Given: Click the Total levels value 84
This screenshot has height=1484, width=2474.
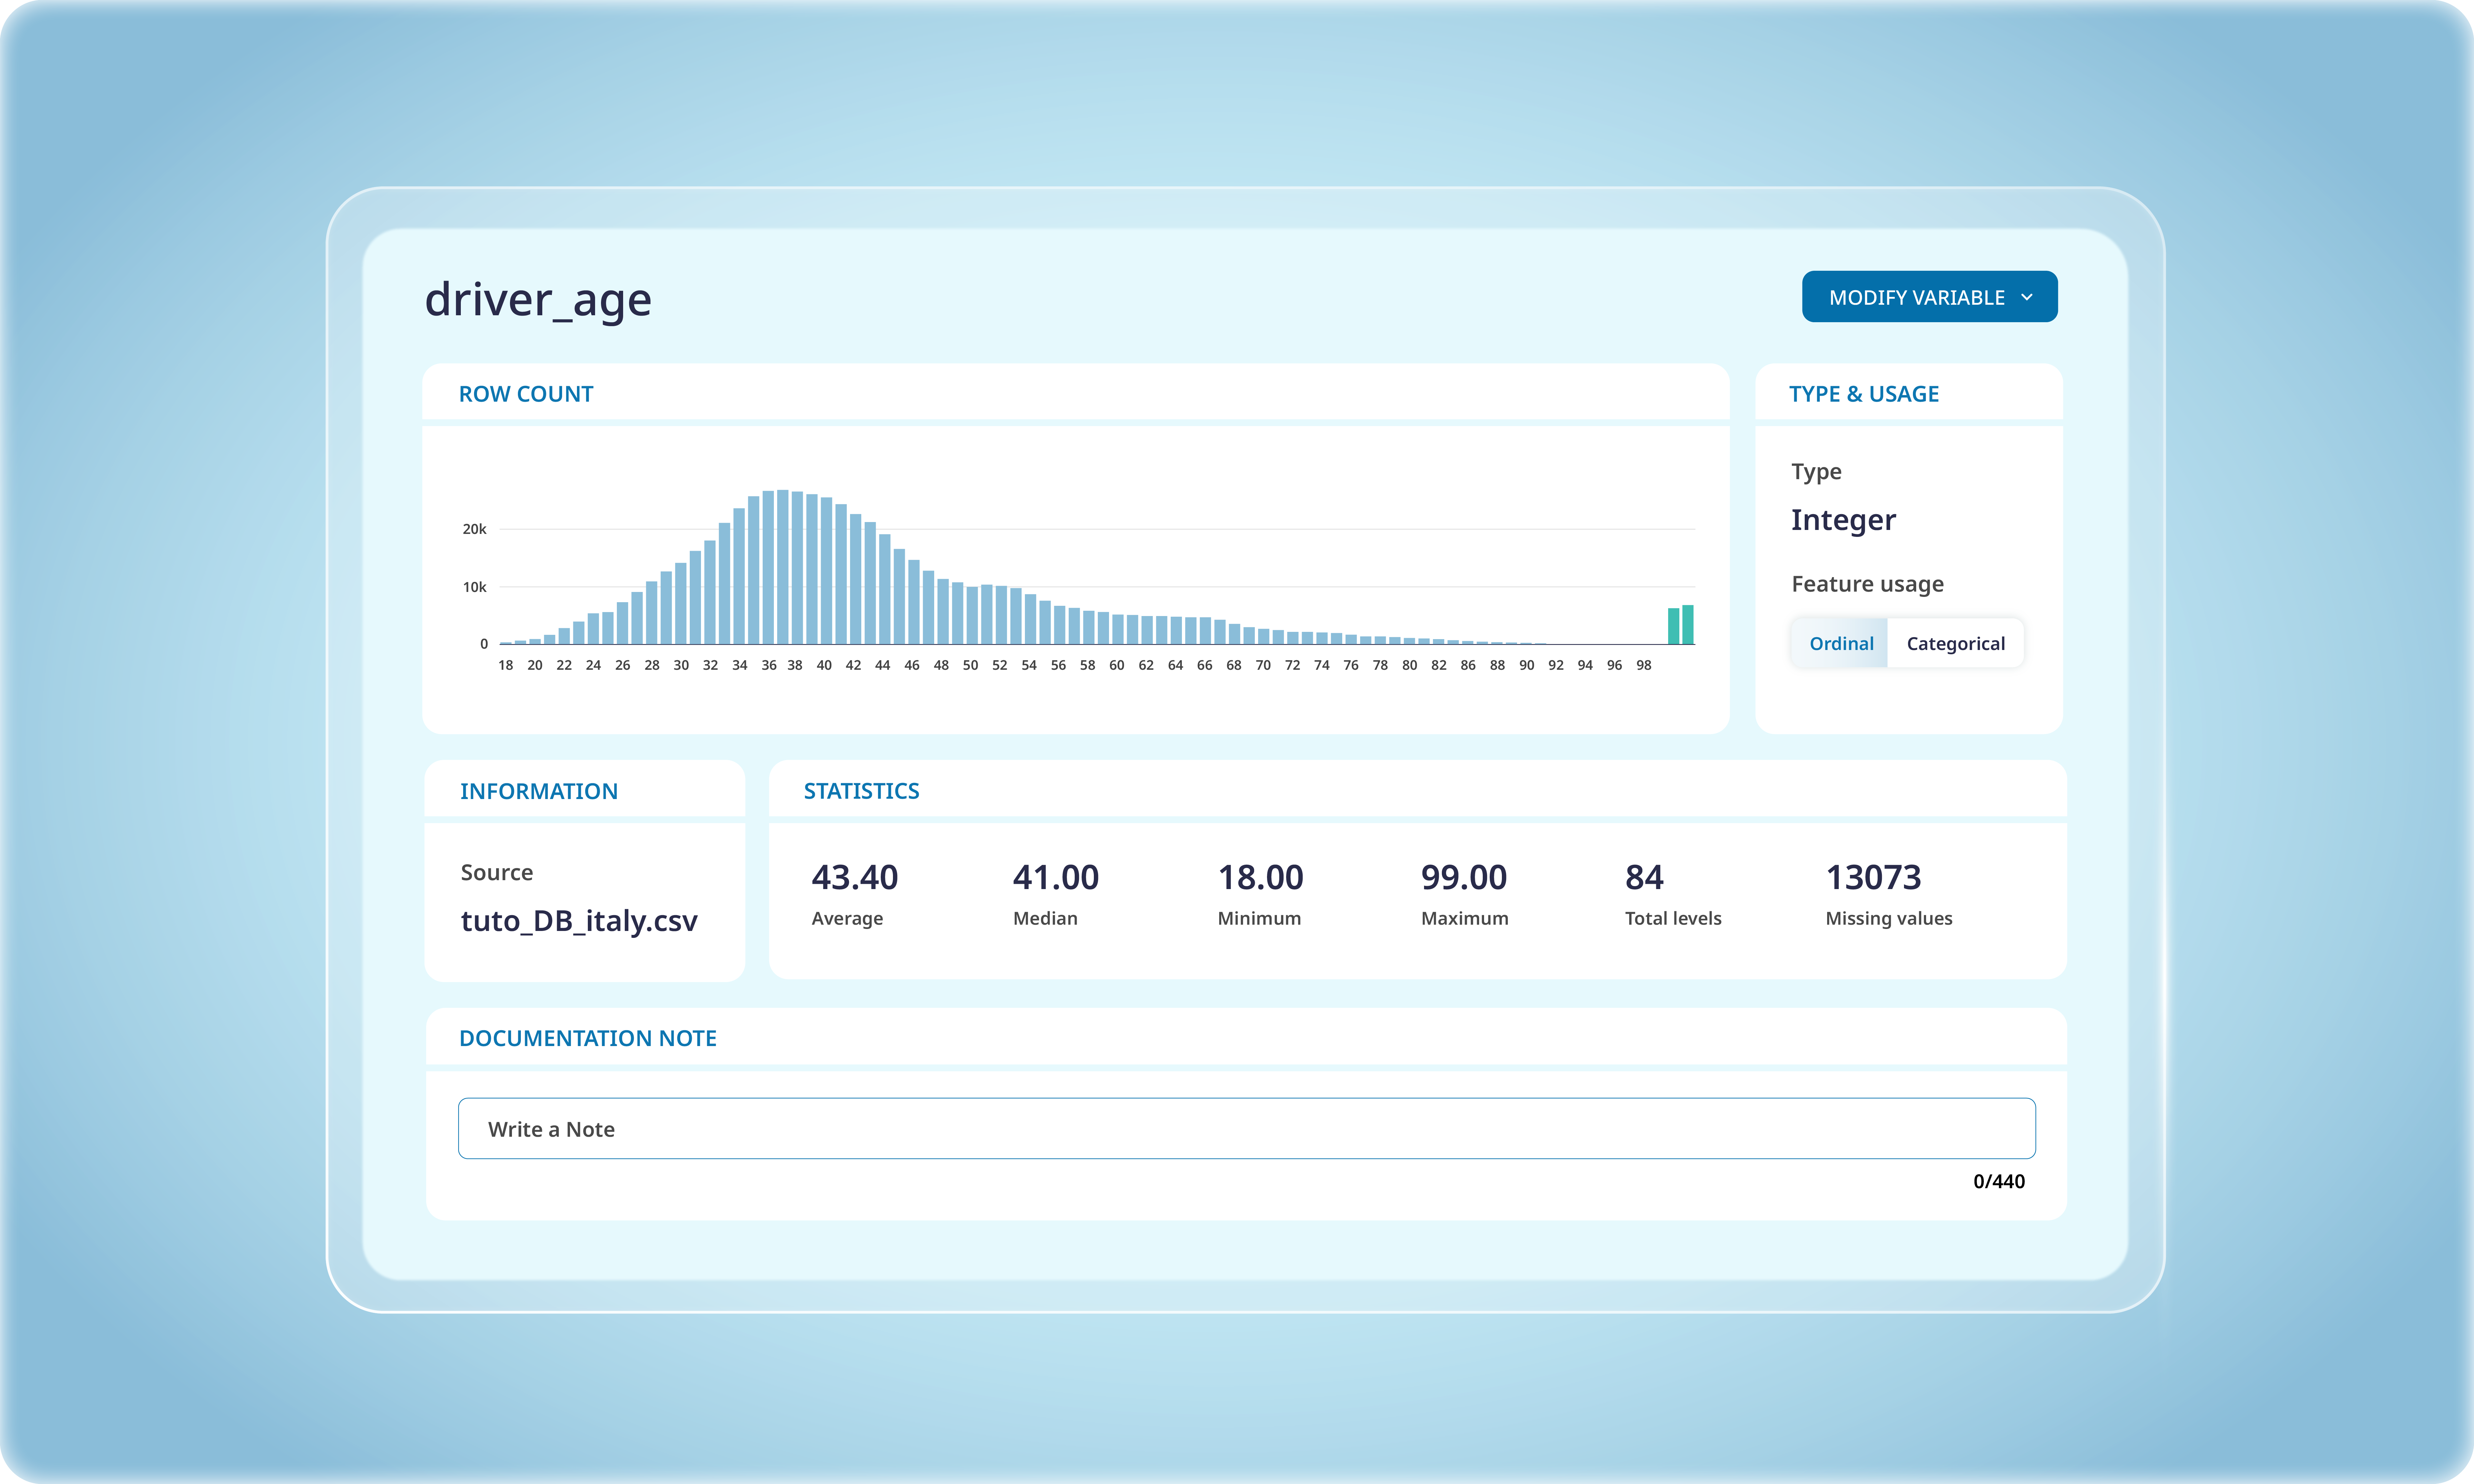Looking at the screenshot, I should coord(1644,877).
